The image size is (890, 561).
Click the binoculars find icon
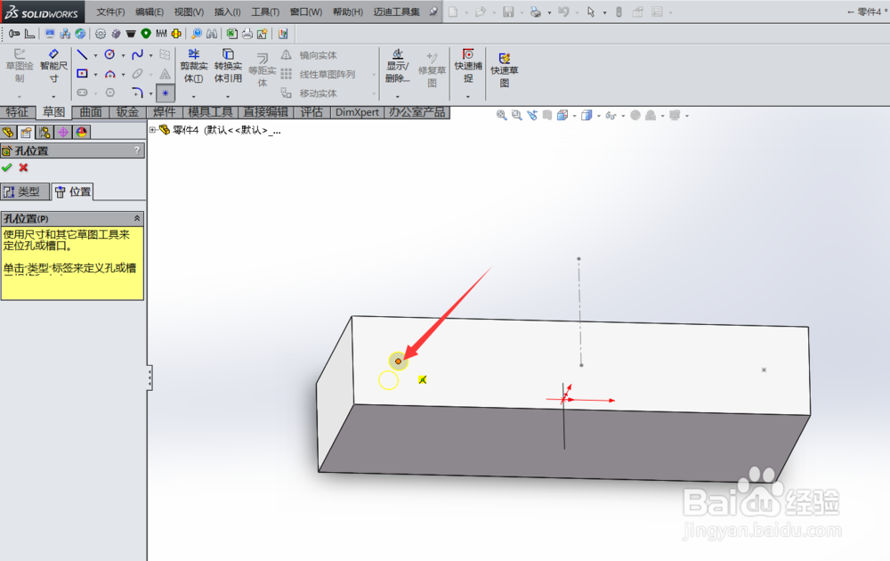[212, 34]
